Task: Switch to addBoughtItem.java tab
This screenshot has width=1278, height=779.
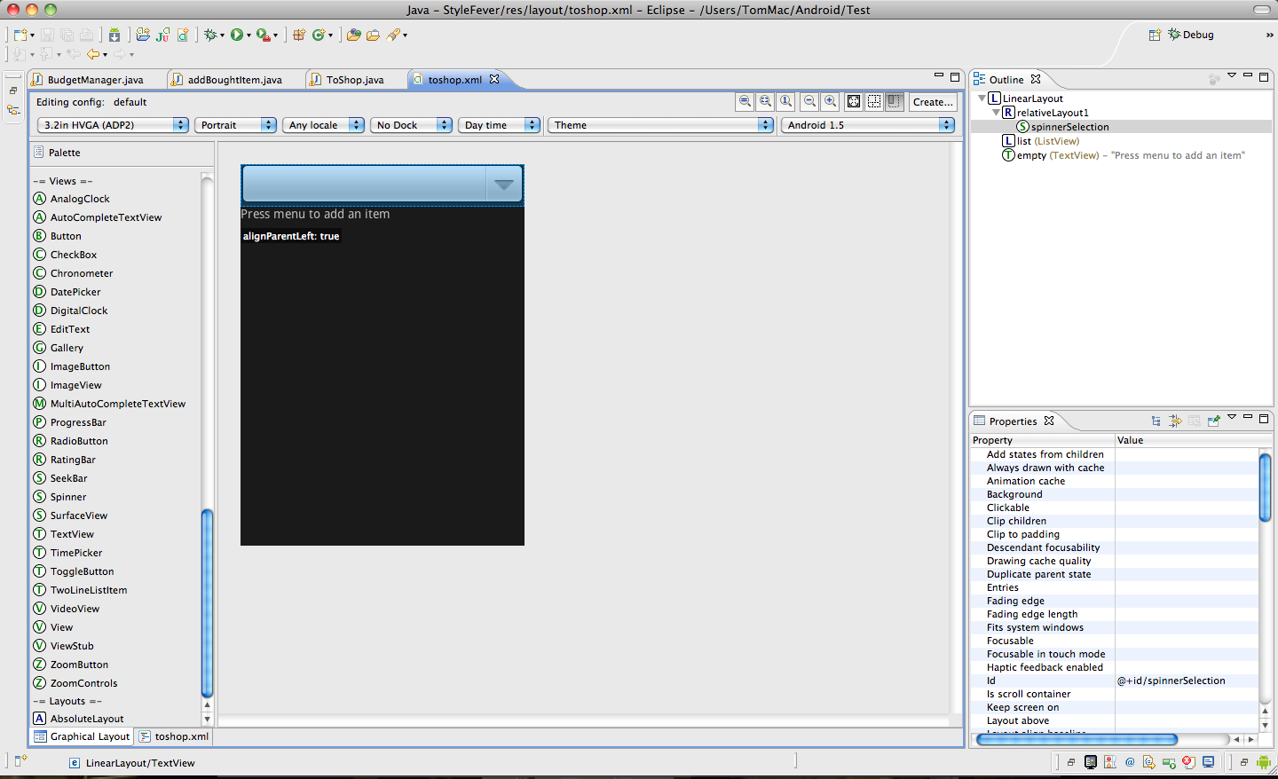Action: tap(234, 80)
